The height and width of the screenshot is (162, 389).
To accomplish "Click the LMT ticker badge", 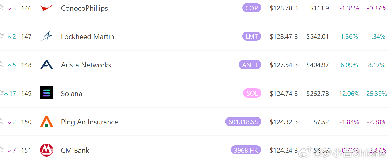I will point(251,36).
